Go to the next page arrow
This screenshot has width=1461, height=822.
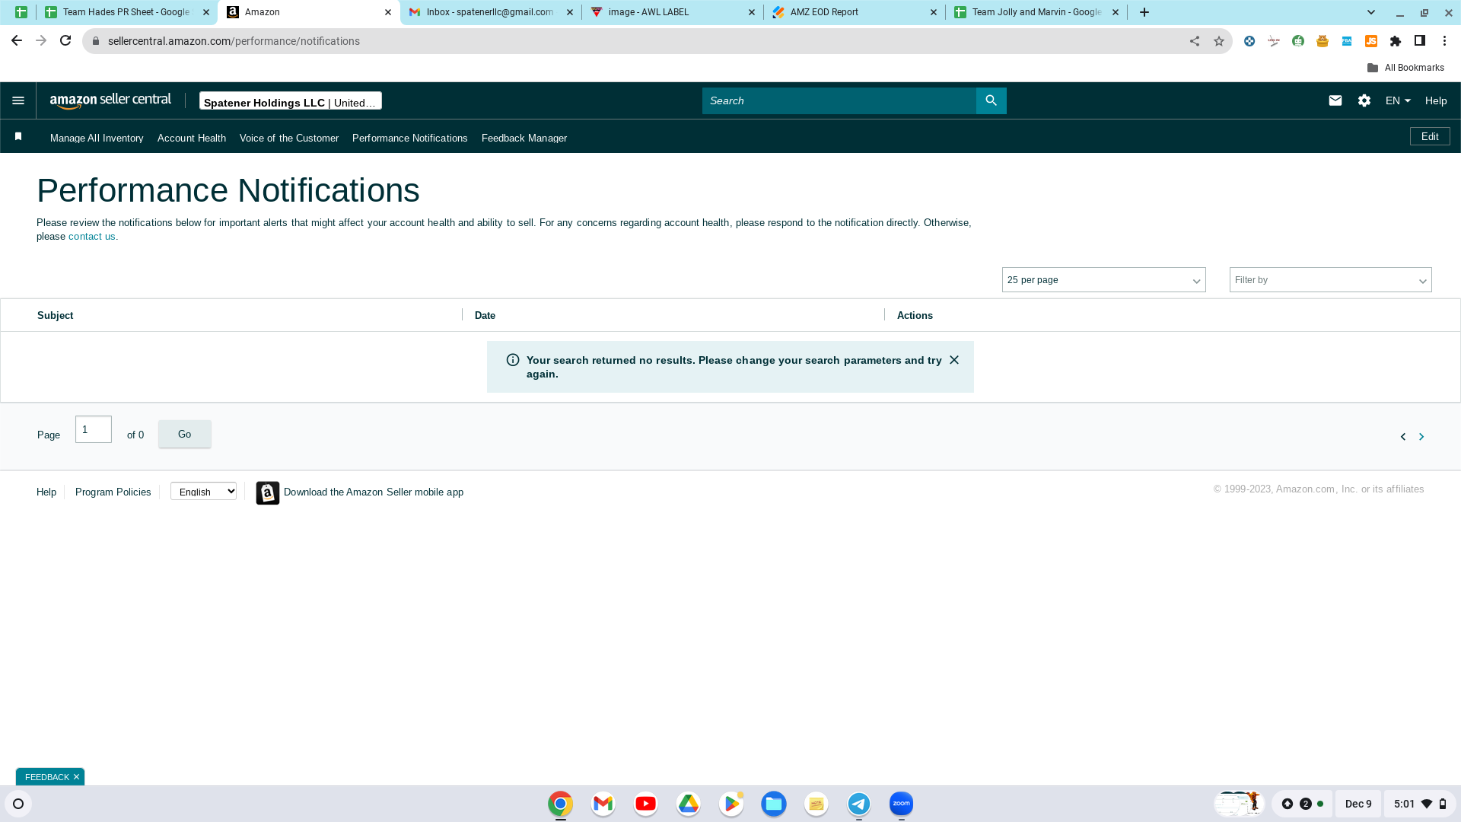[1421, 437]
